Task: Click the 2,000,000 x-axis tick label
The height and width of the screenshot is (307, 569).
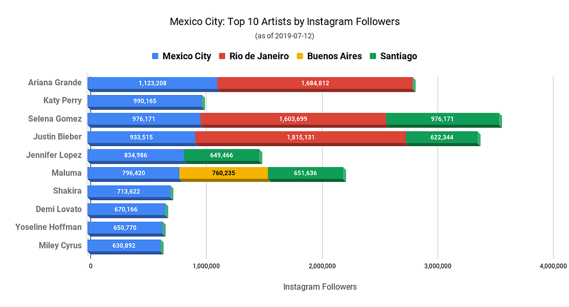Action: pos(321,265)
